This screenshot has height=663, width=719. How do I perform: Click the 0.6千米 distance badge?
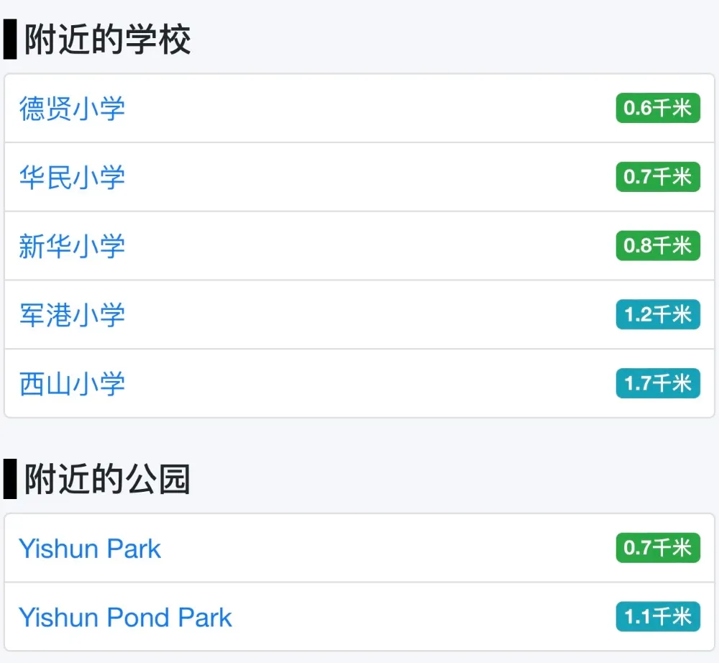click(x=658, y=108)
